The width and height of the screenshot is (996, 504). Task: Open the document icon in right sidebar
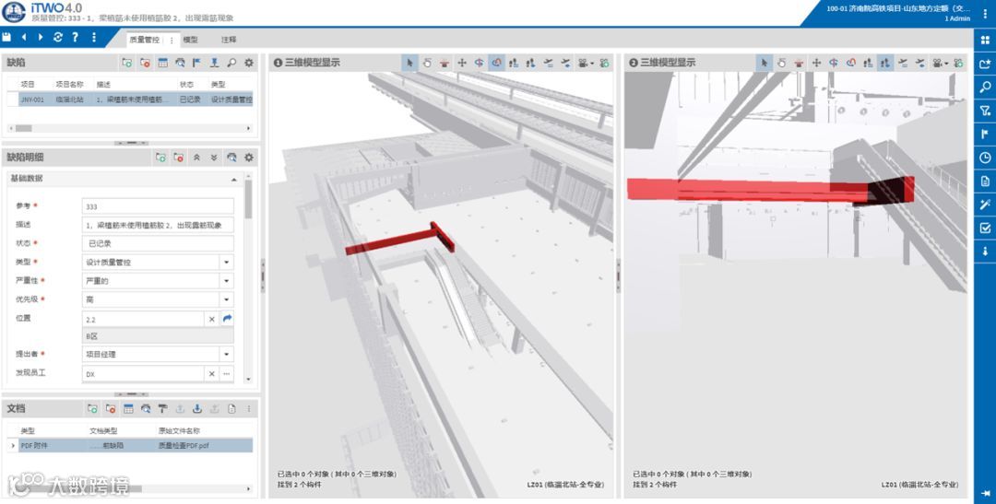pyautogui.click(x=985, y=182)
